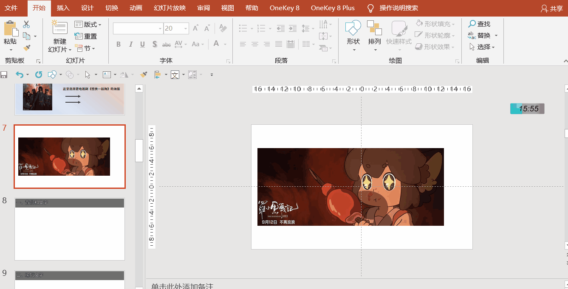
Task: Switch to the 幻灯片放映 Slide Show tab
Action: click(170, 8)
